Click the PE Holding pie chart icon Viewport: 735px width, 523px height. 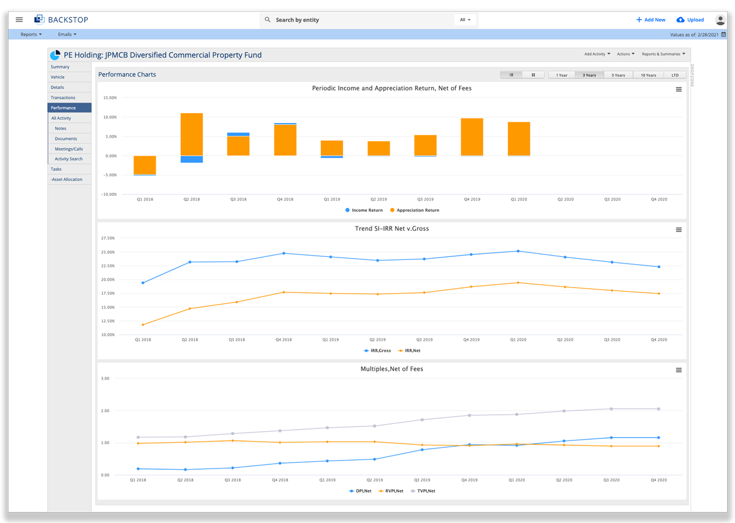pyautogui.click(x=55, y=55)
